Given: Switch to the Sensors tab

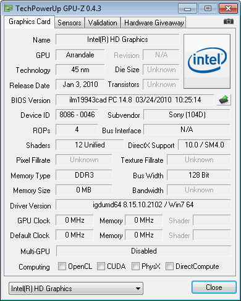Looking at the screenshot, I should (x=69, y=23).
